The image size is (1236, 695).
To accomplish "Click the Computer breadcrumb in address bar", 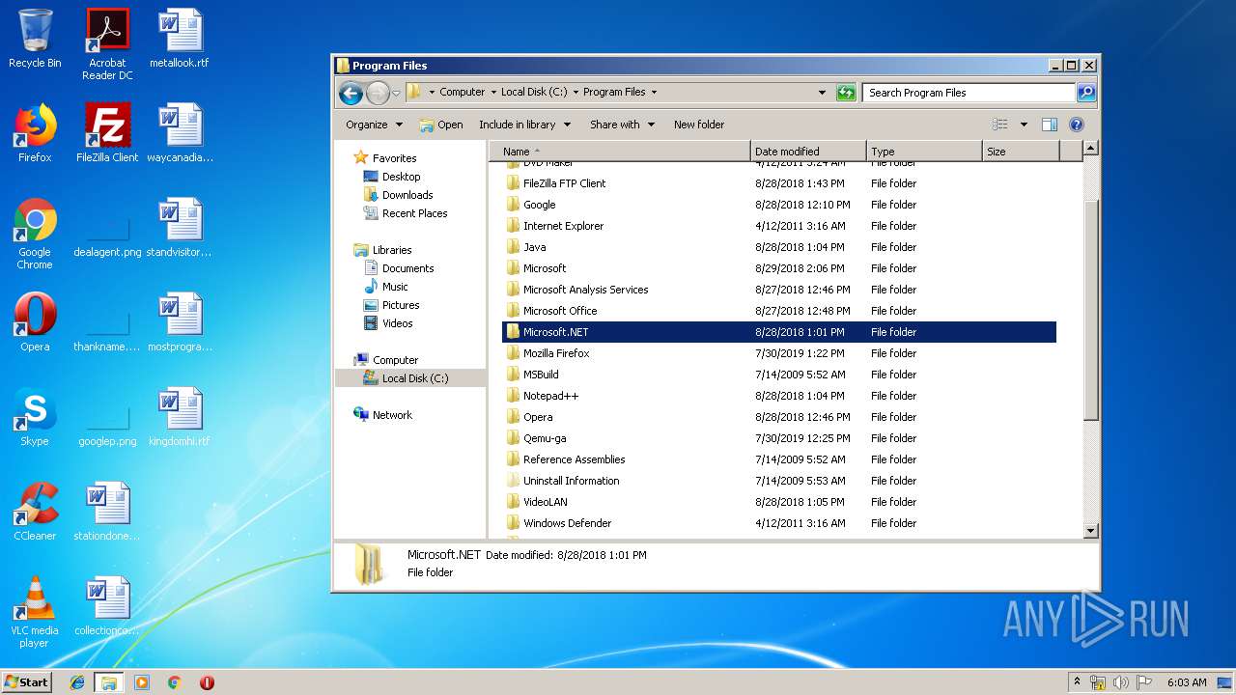I will pos(462,93).
